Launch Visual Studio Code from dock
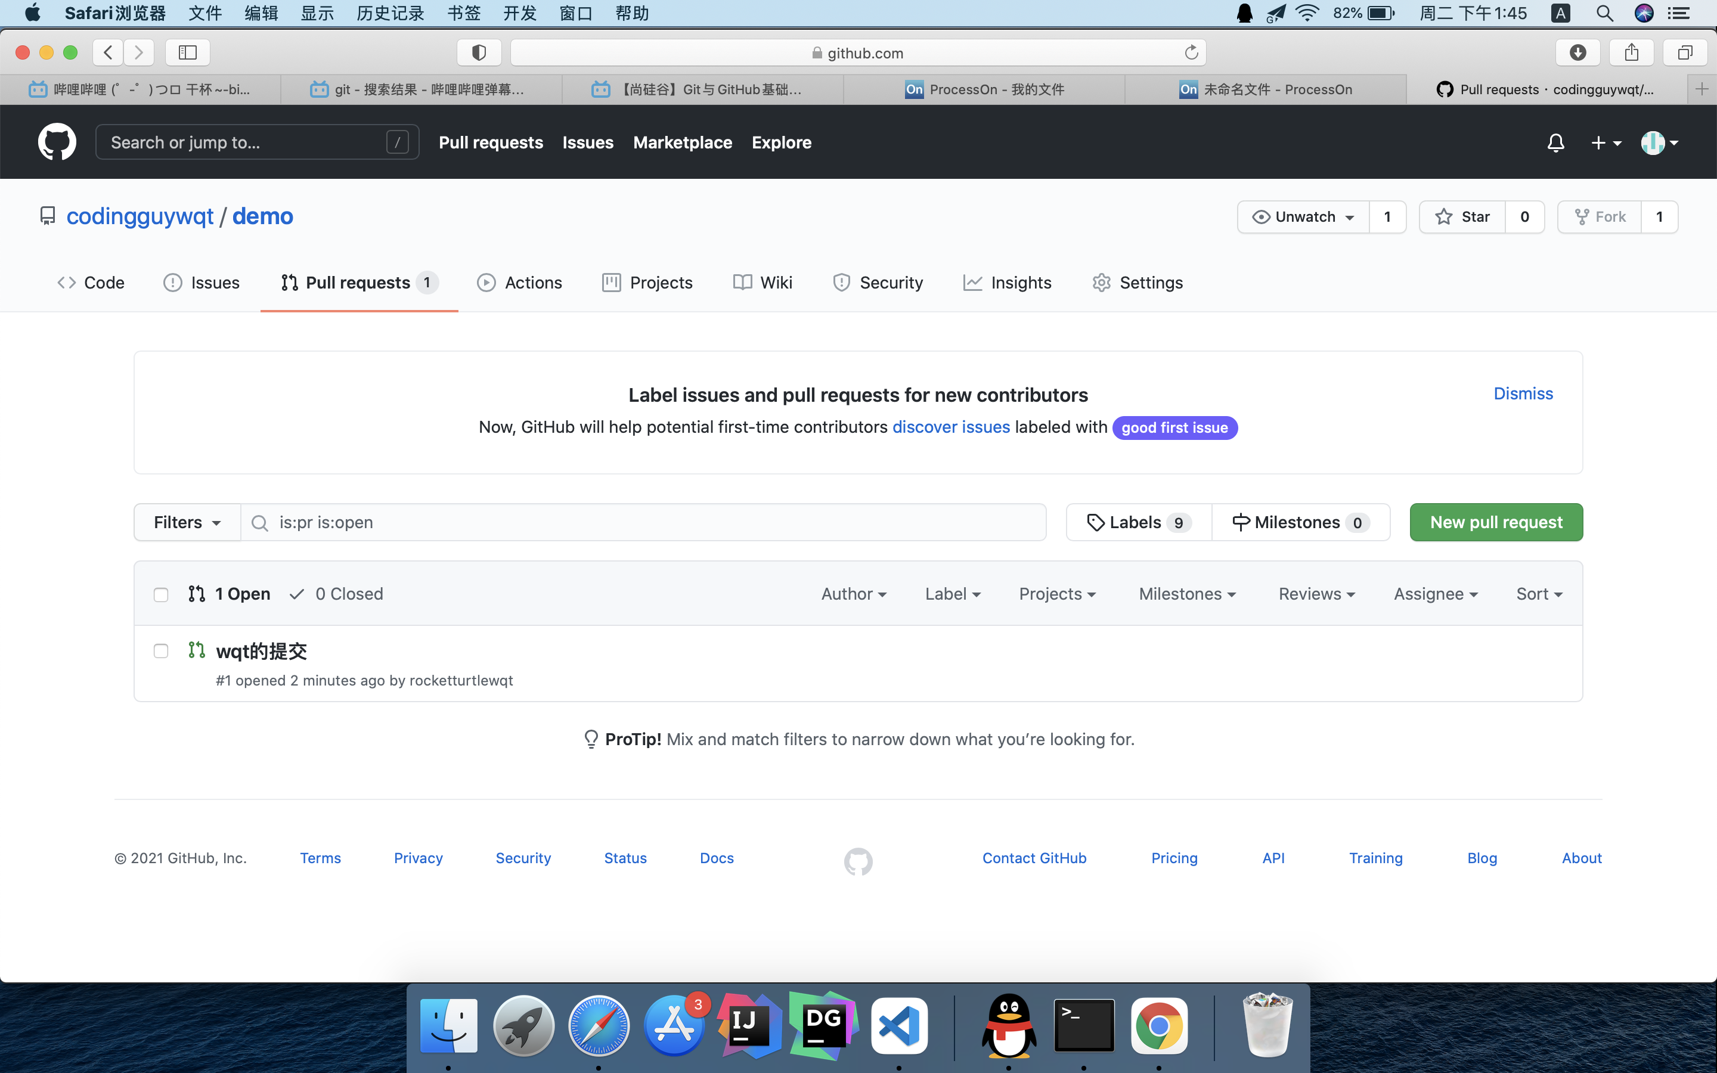The image size is (1717, 1073). (899, 1025)
